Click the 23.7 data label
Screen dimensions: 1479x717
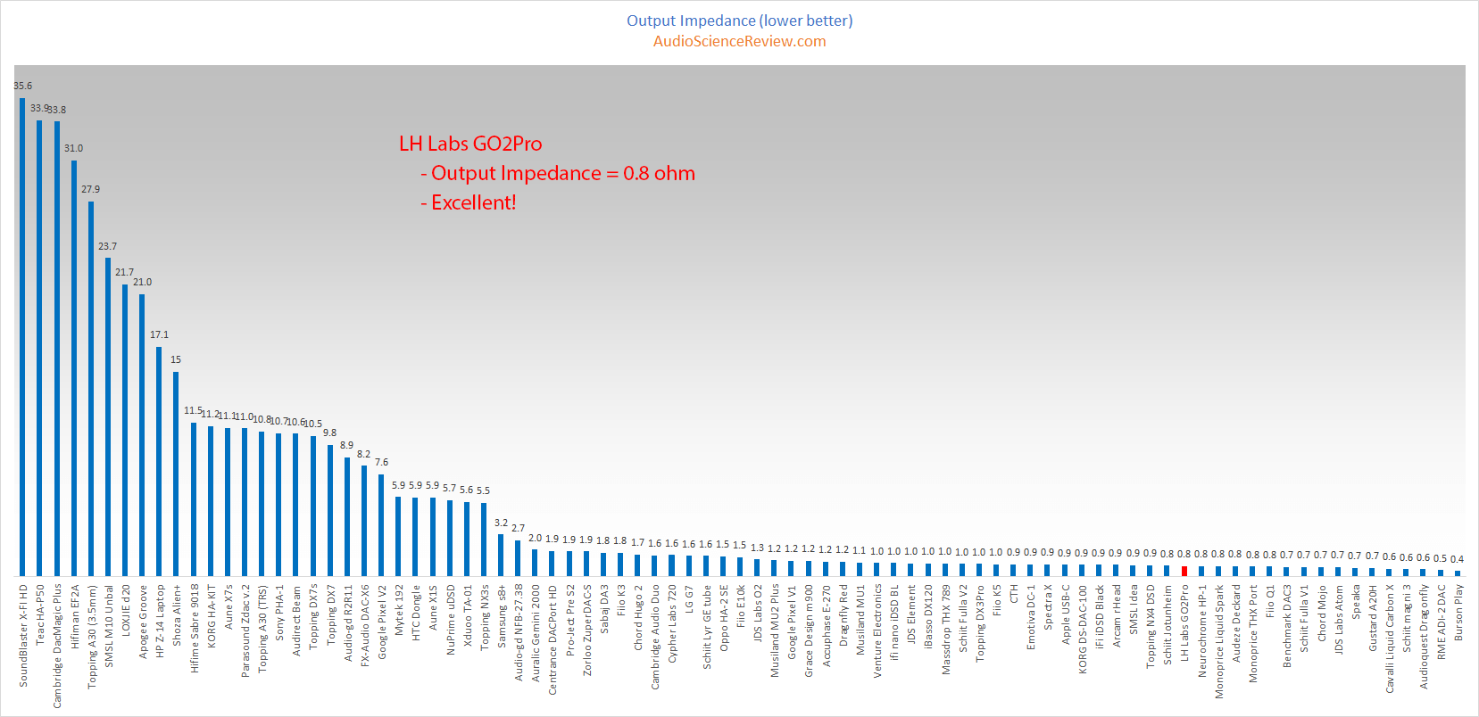coord(107,246)
